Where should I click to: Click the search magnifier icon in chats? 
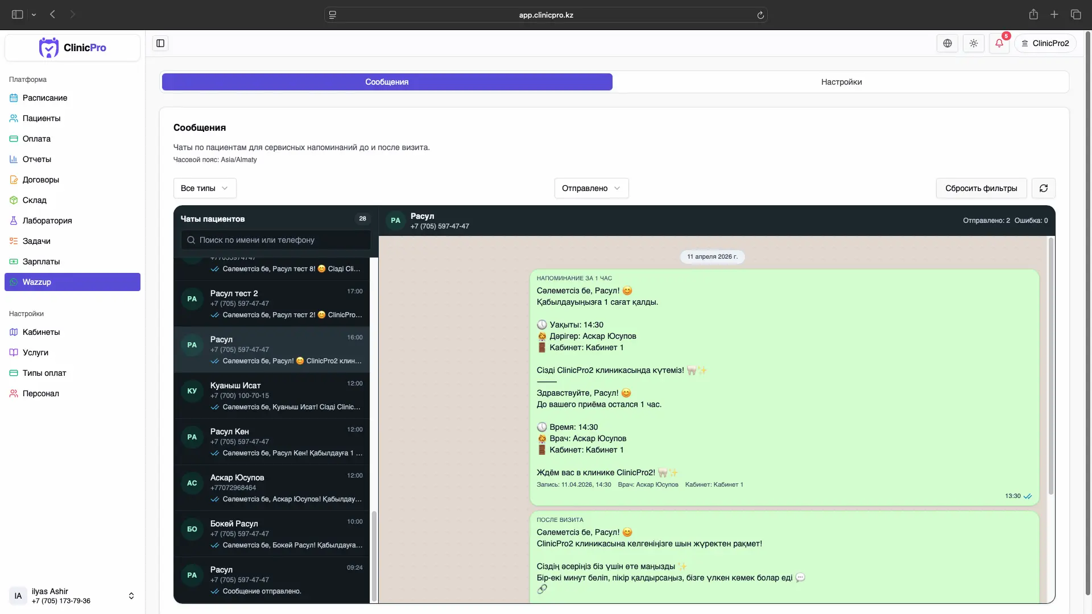(x=191, y=240)
